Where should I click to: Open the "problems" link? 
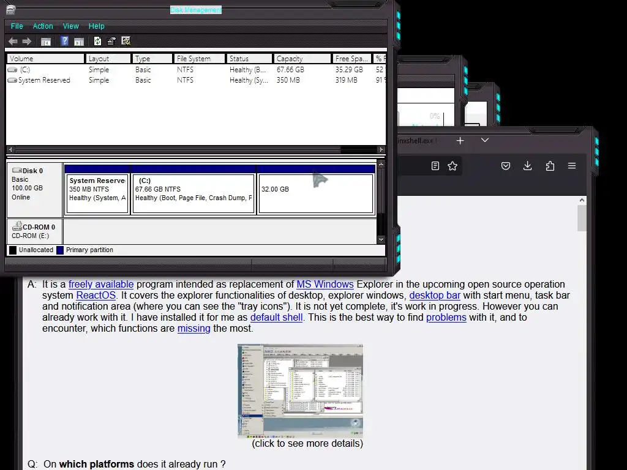446,318
